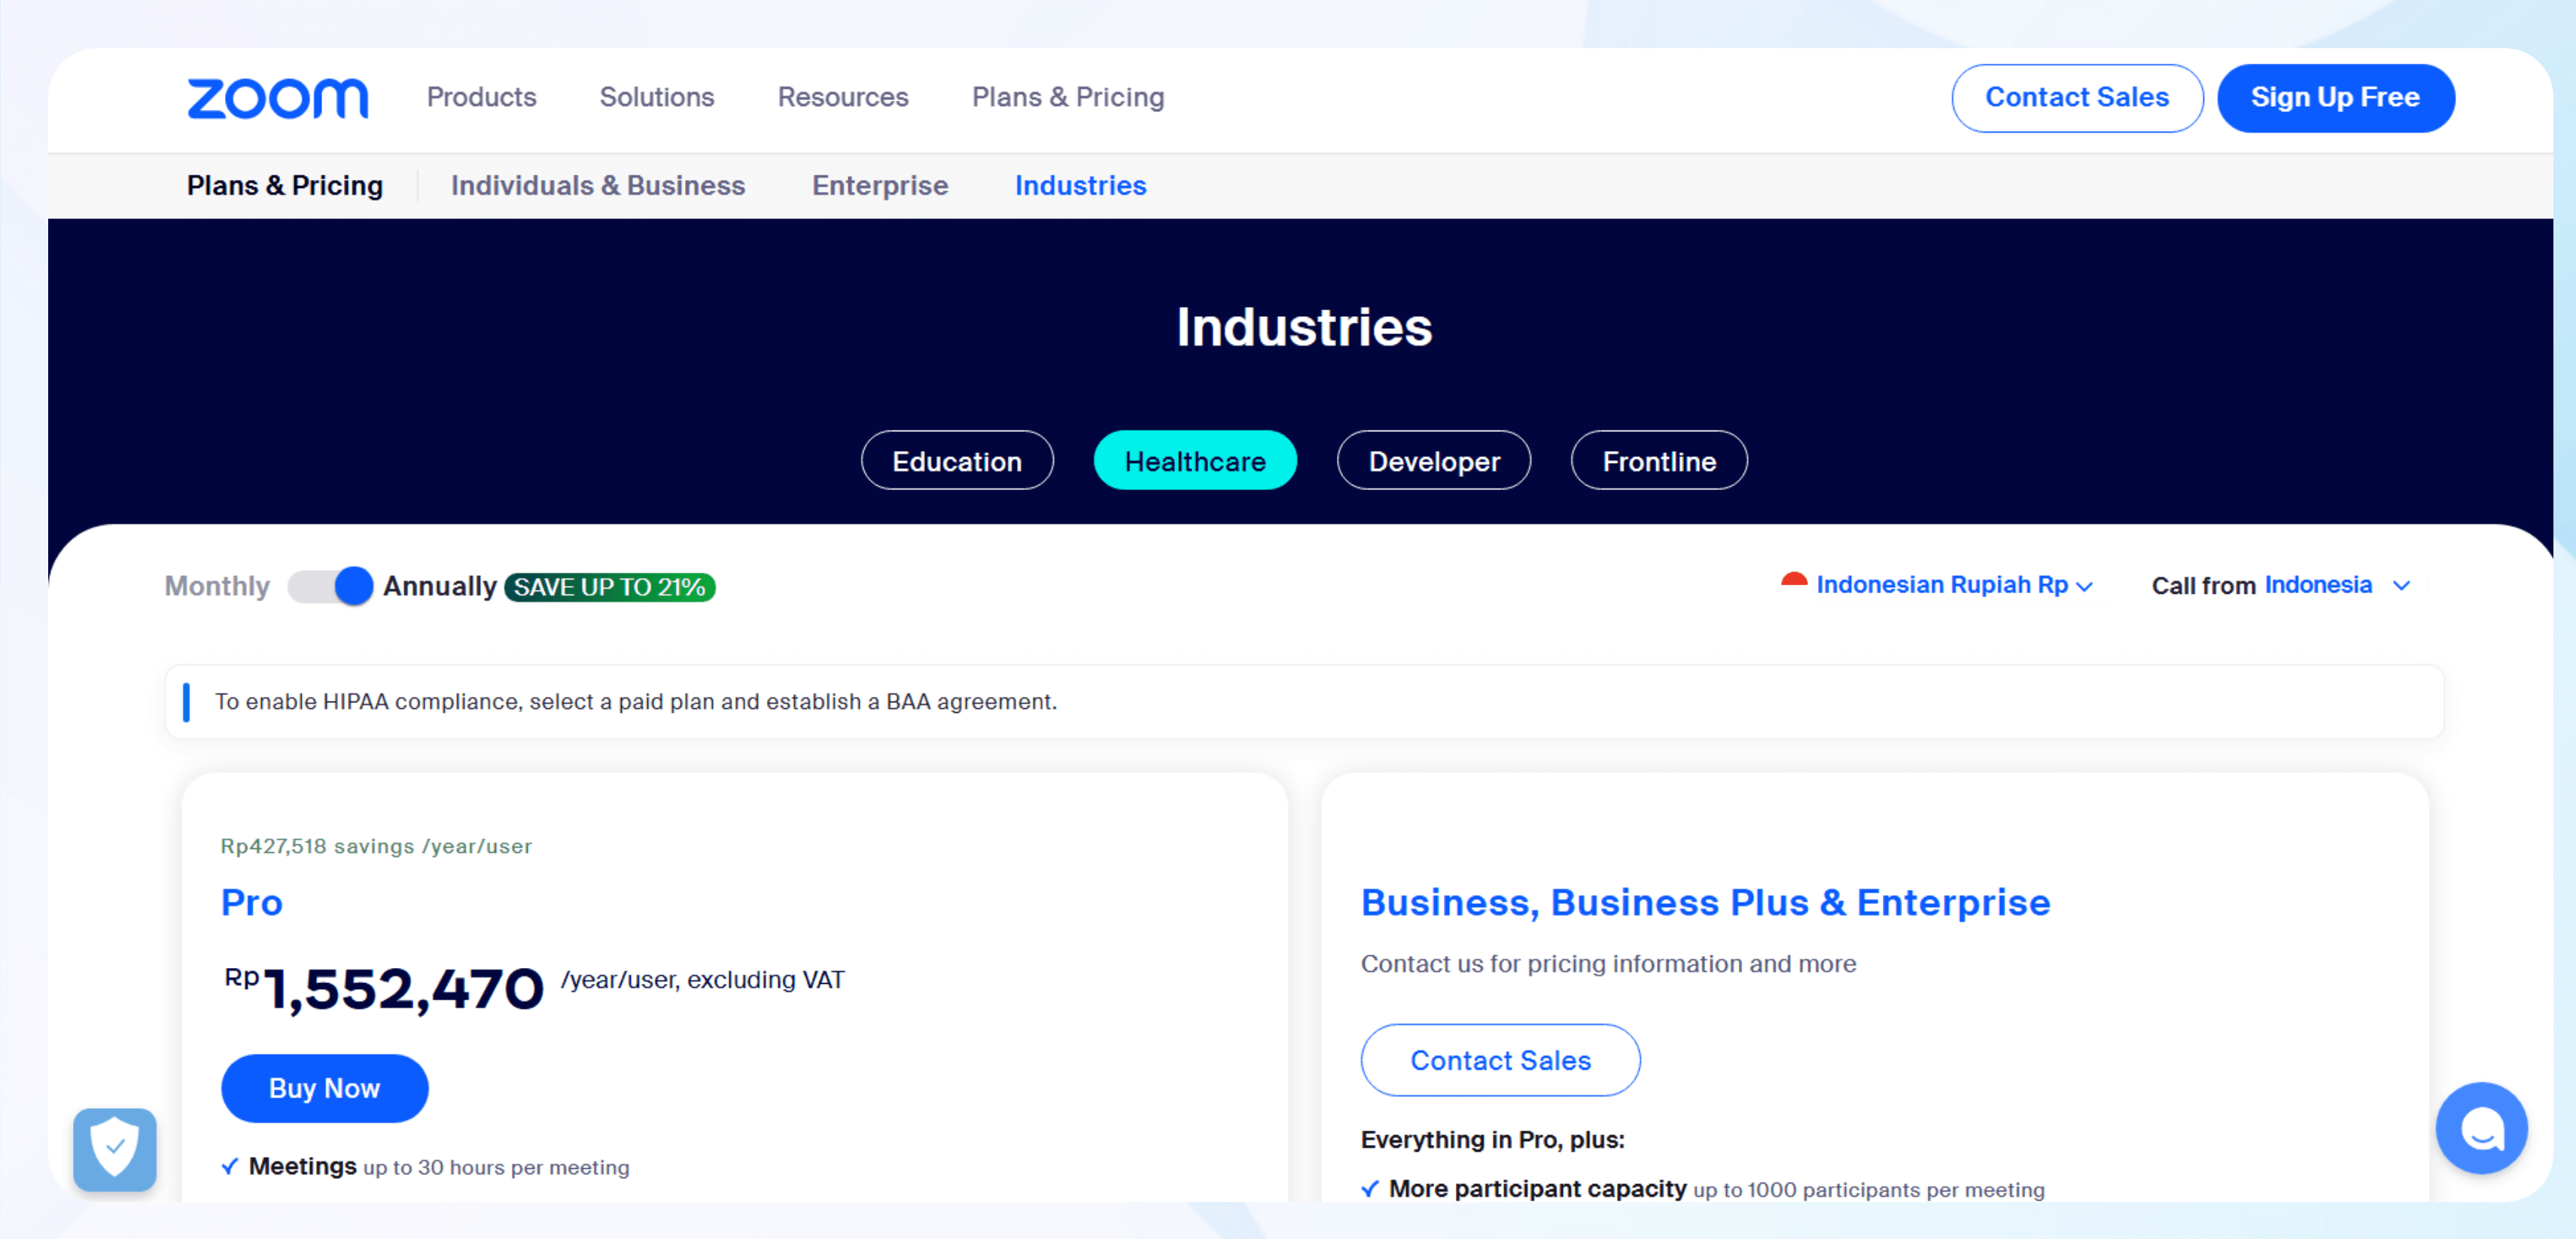
Task: Select the Developer industry pill
Action: click(x=1433, y=461)
